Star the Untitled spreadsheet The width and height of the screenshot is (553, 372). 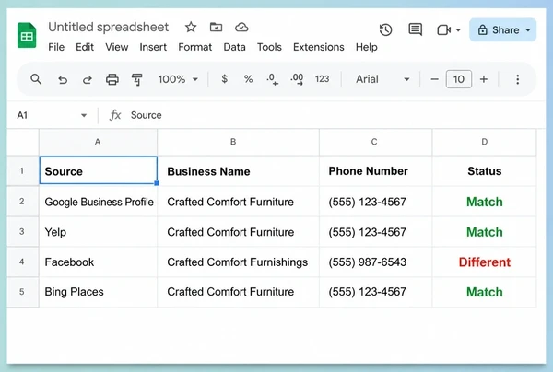click(191, 27)
